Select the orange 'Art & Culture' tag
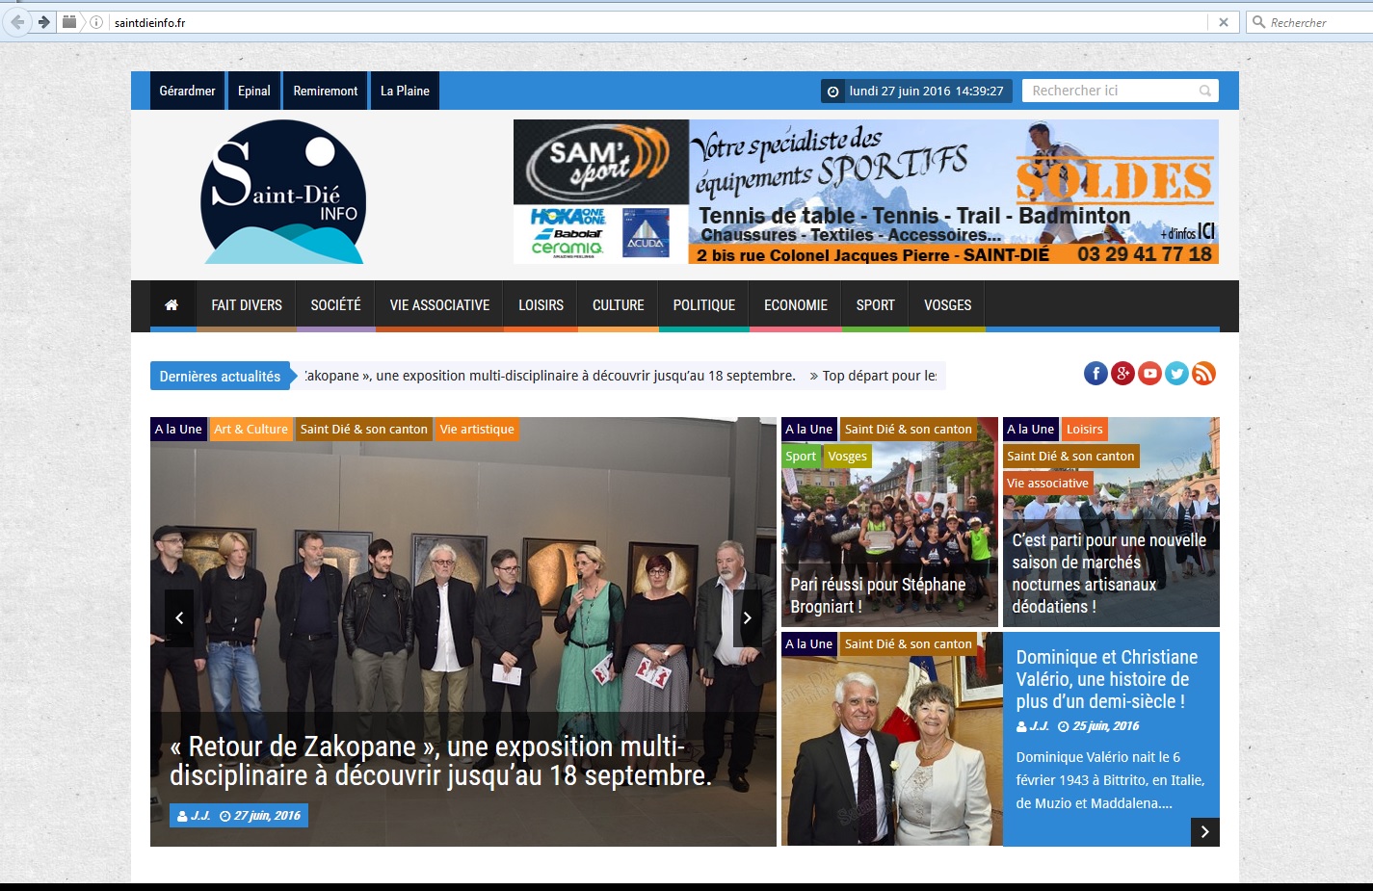The image size is (1373, 891). [251, 430]
